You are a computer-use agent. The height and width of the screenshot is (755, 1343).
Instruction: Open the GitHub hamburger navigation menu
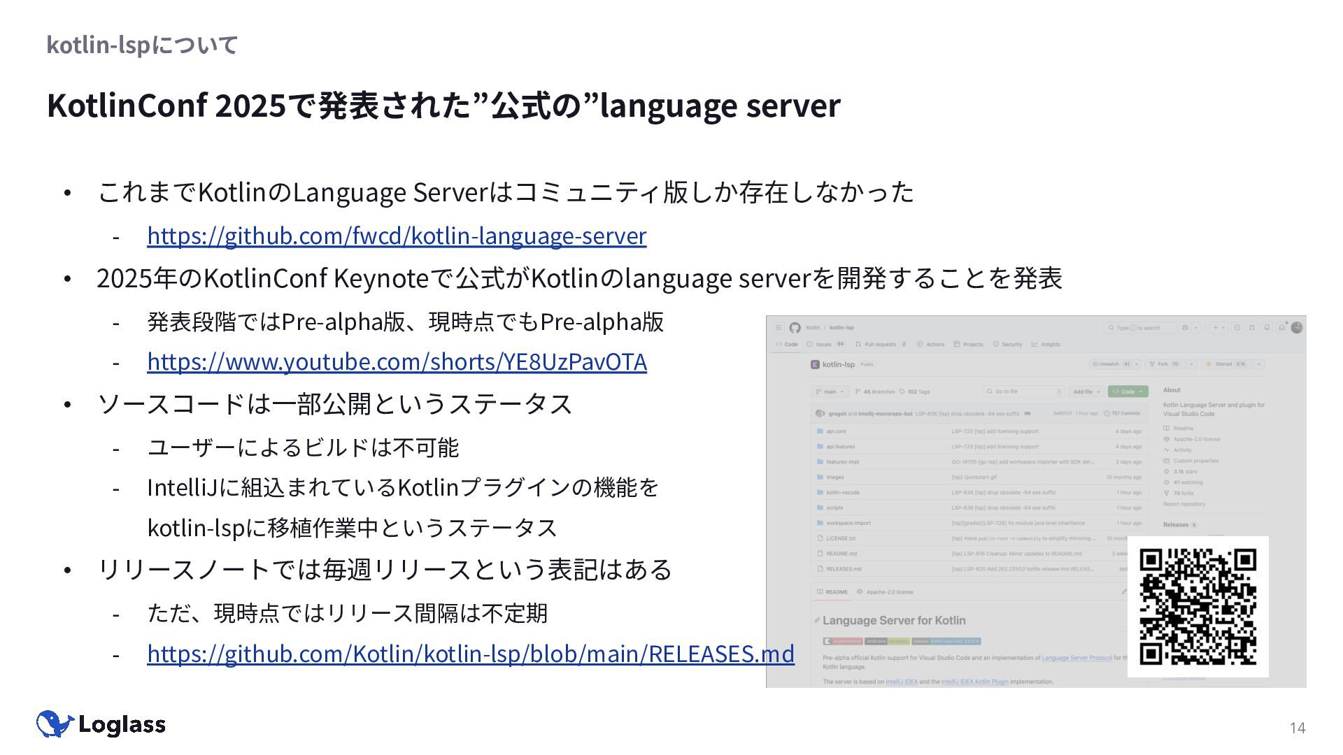pyautogui.click(x=778, y=328)
